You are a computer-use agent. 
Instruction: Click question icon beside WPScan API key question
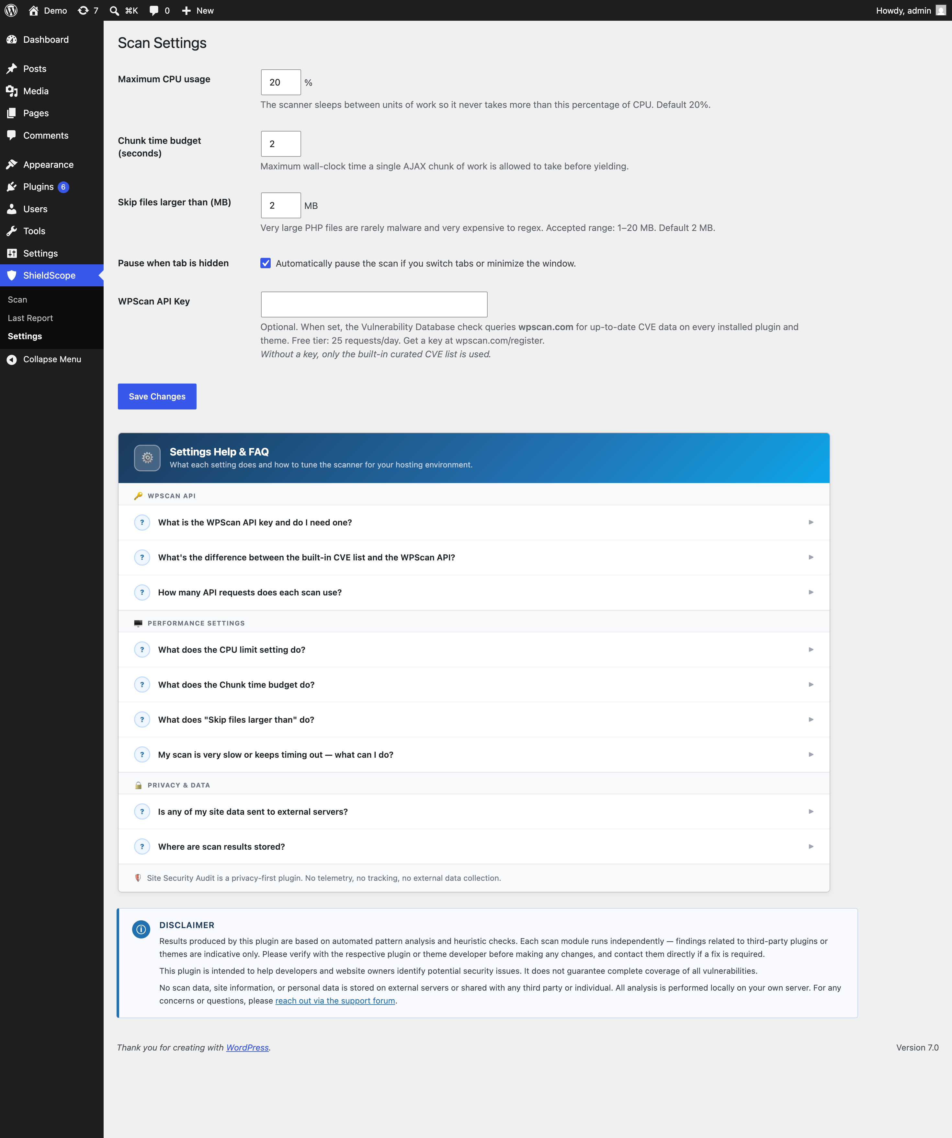coord(142,523)
